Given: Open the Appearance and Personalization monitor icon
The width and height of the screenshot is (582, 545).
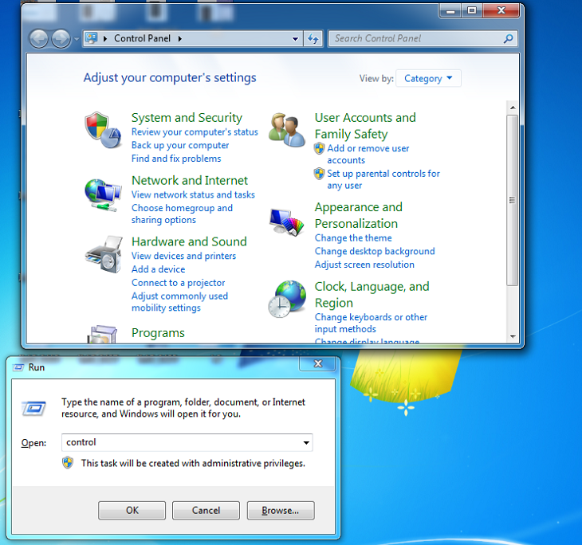Looking at the screenshot, I should [x=287, y=222].
